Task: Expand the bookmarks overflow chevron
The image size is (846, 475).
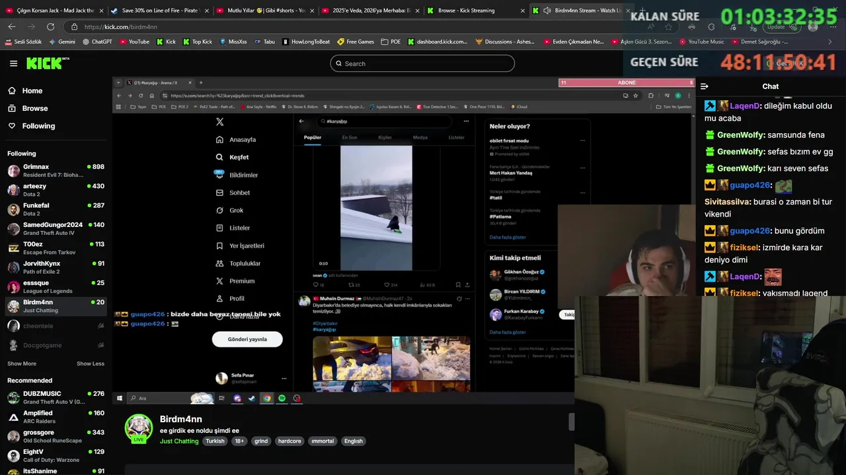Action: point(830,42)
